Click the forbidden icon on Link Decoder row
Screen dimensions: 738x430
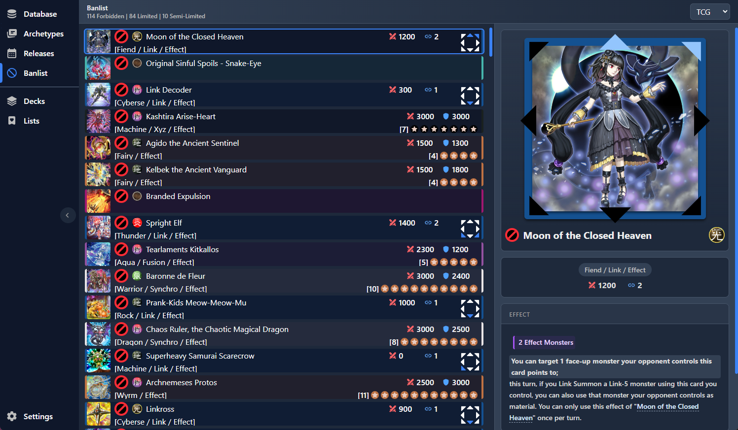(x=121, y=90)
